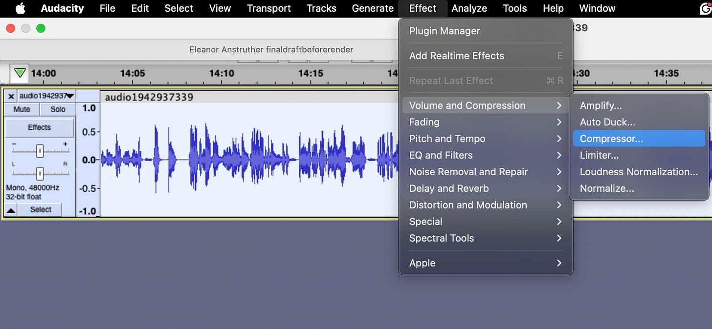
Task: Open the Generate menu
Action: [373, 8]
